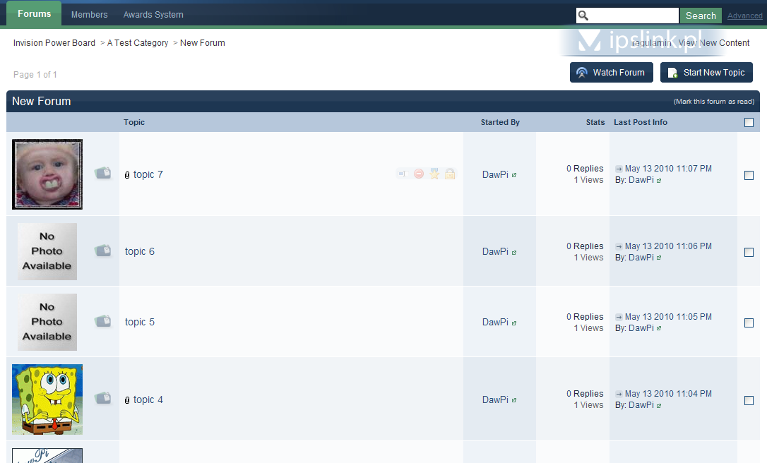The image size is (767, 463).
Task: Click the last-post arrow icon before May 13 2010 11:05 PM
Action: click(x=619, y=317)
